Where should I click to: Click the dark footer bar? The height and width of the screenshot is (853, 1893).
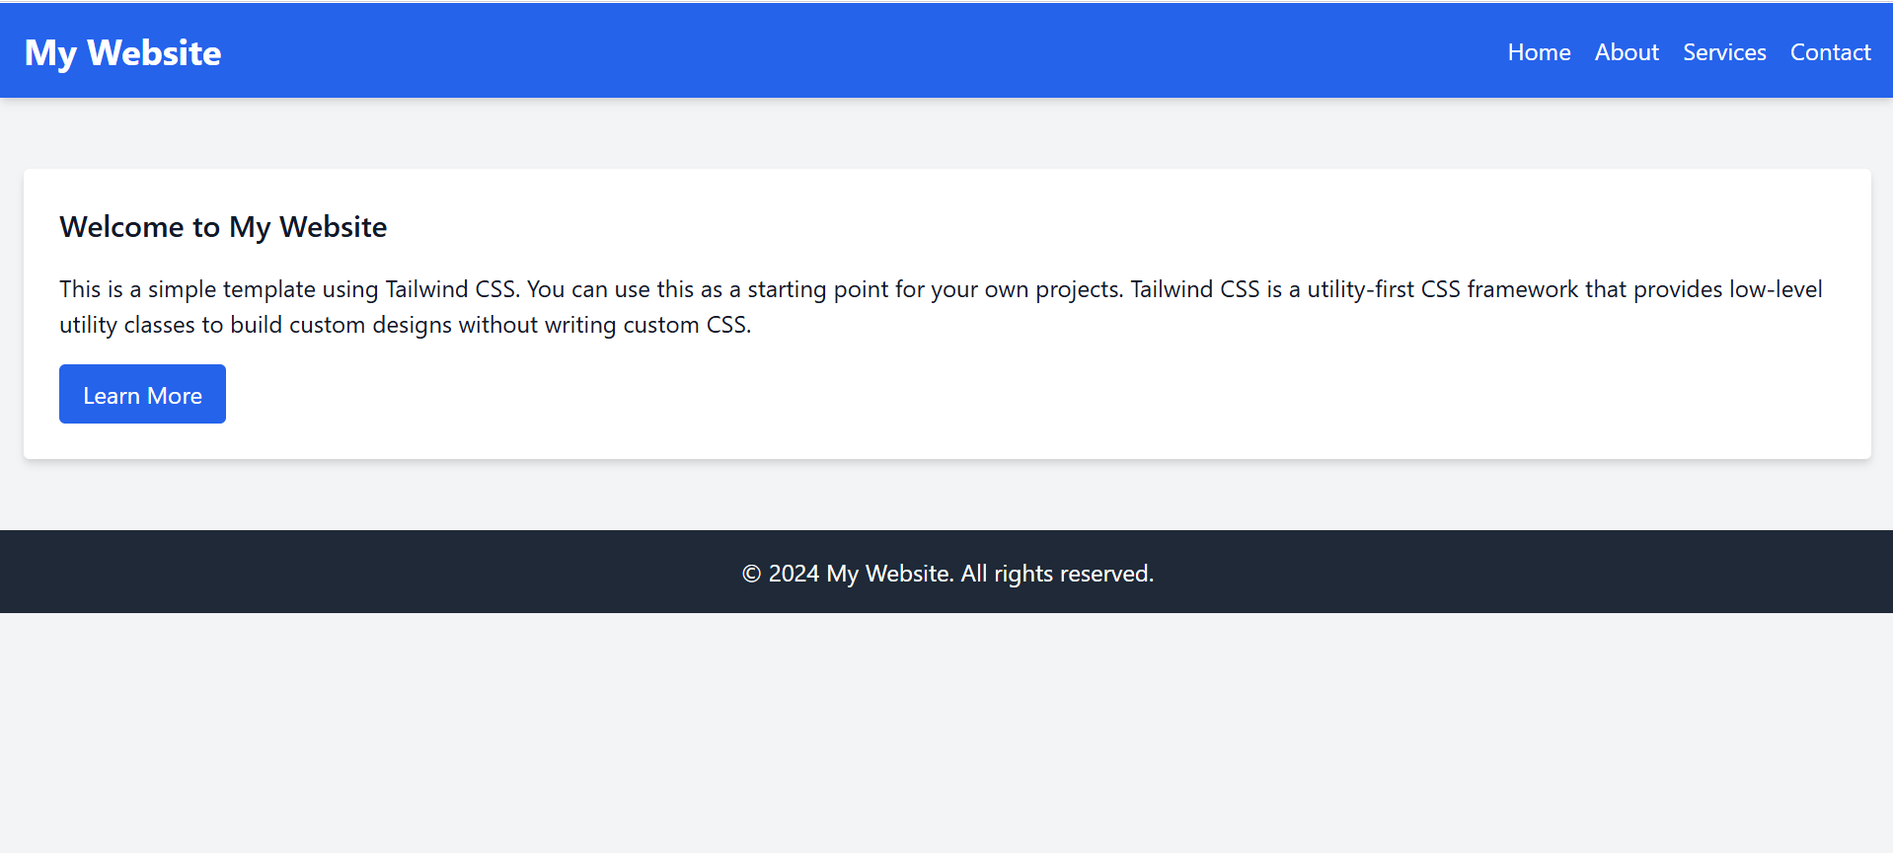[x=395, y=572]
